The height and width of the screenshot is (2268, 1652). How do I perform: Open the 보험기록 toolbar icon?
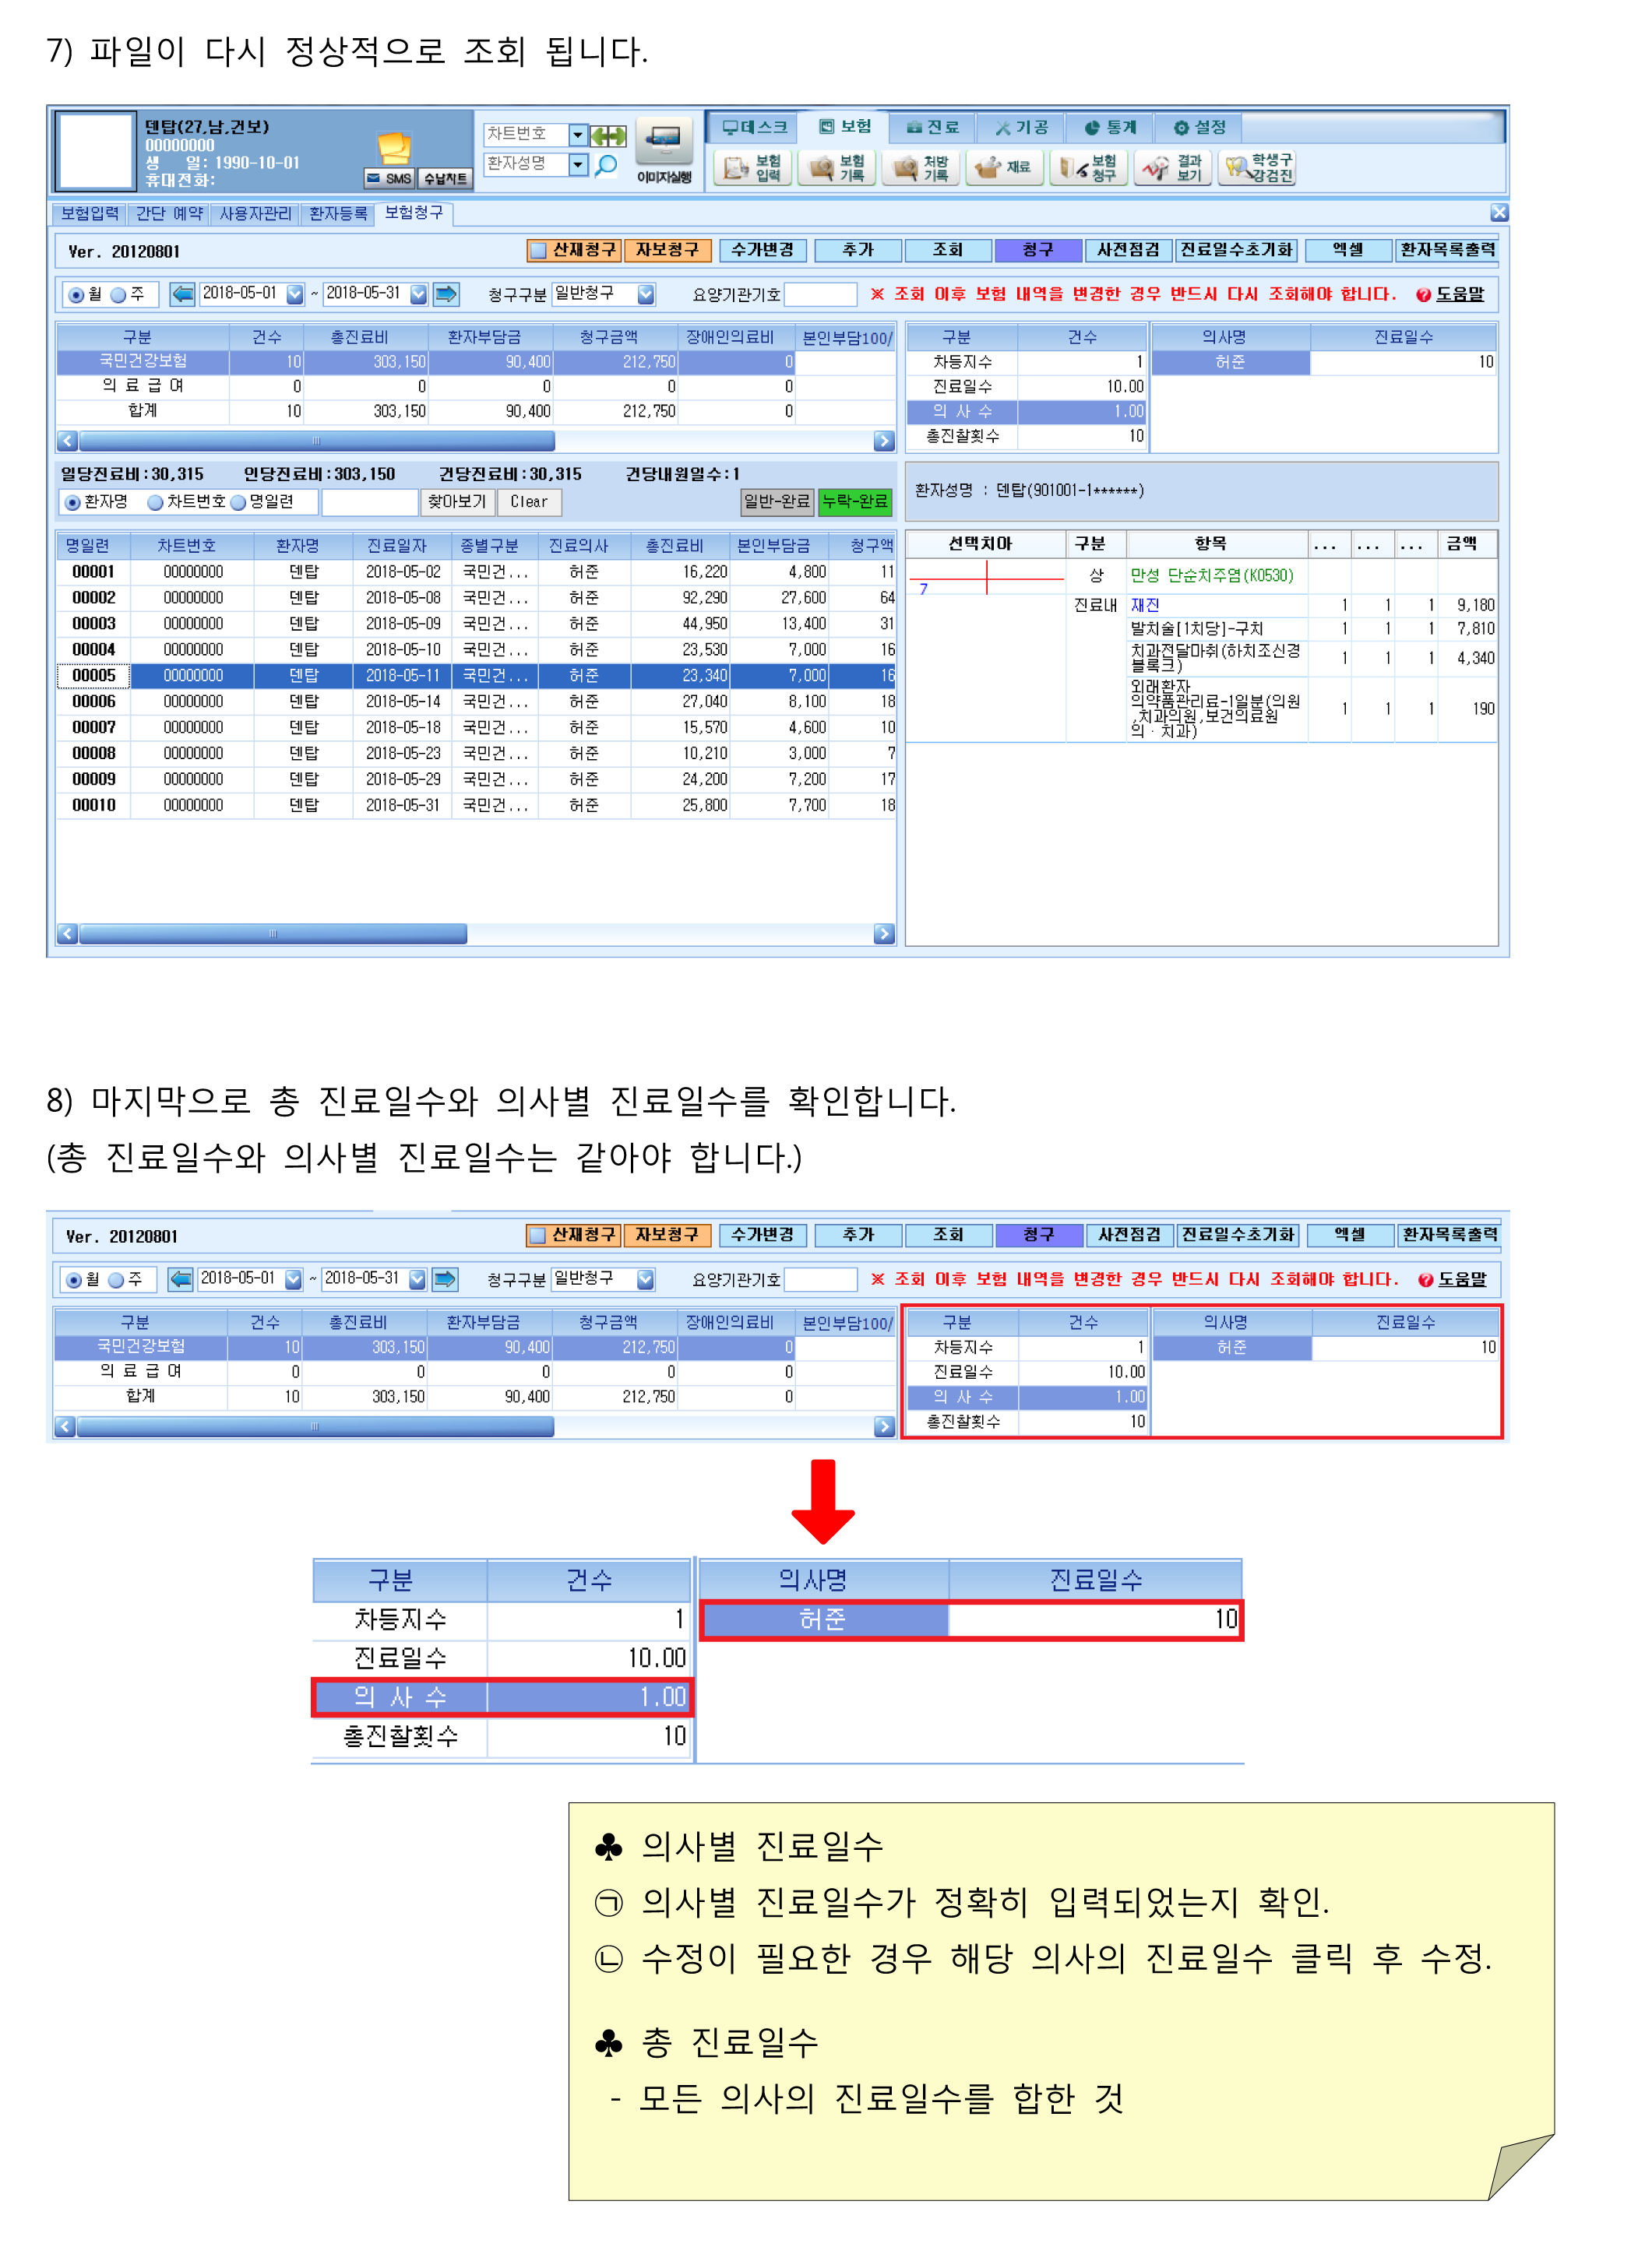click(837, 167)
